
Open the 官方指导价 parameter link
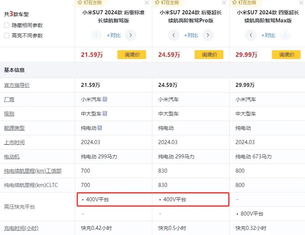(x=17, y=85)
